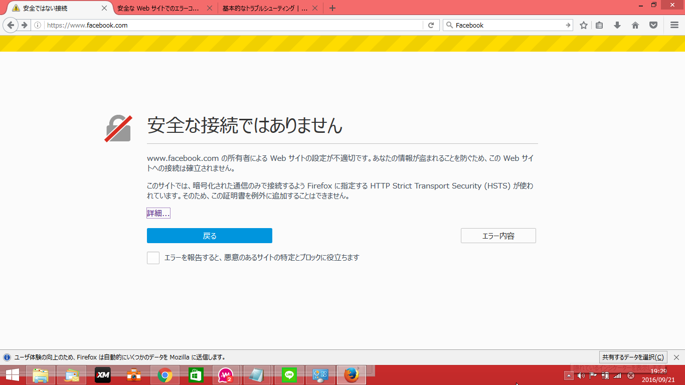Click the reload page icon

point(430,25)
